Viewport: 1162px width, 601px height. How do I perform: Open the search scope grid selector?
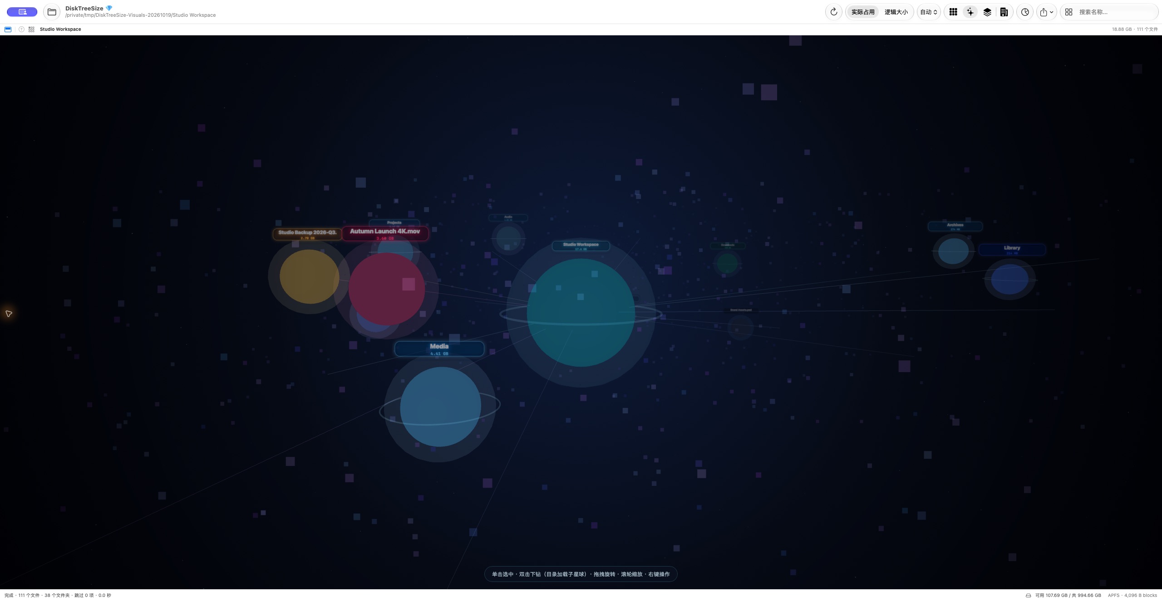tap(1068, 12)
